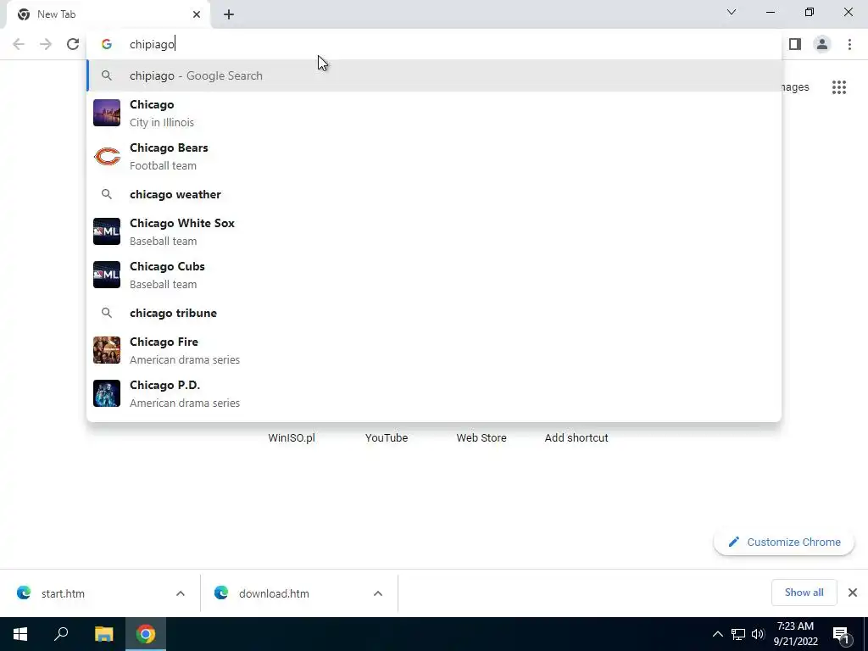Click the Chicago White Sox MLB thumbnail
The image size is (868, 651).
pyautogui.click(x=107, y=231)
